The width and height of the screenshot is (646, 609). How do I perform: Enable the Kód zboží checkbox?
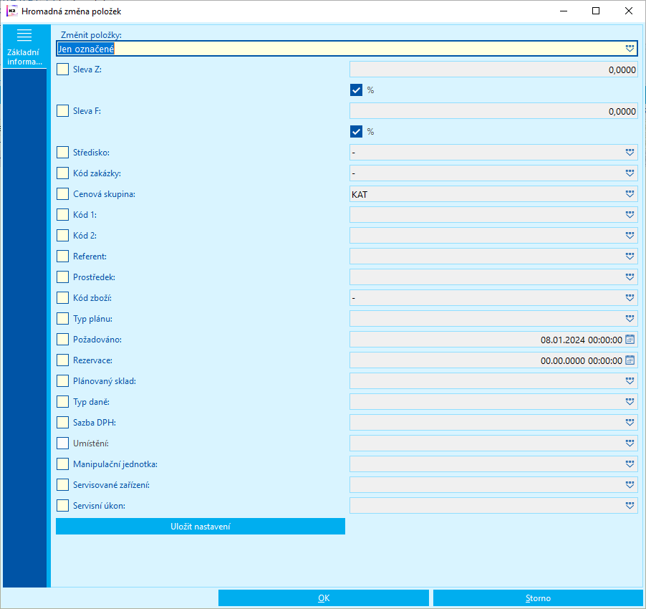coord(62,298)
